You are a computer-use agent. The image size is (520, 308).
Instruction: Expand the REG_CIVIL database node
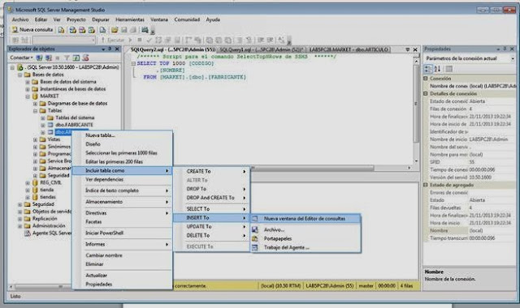[28, 183]
